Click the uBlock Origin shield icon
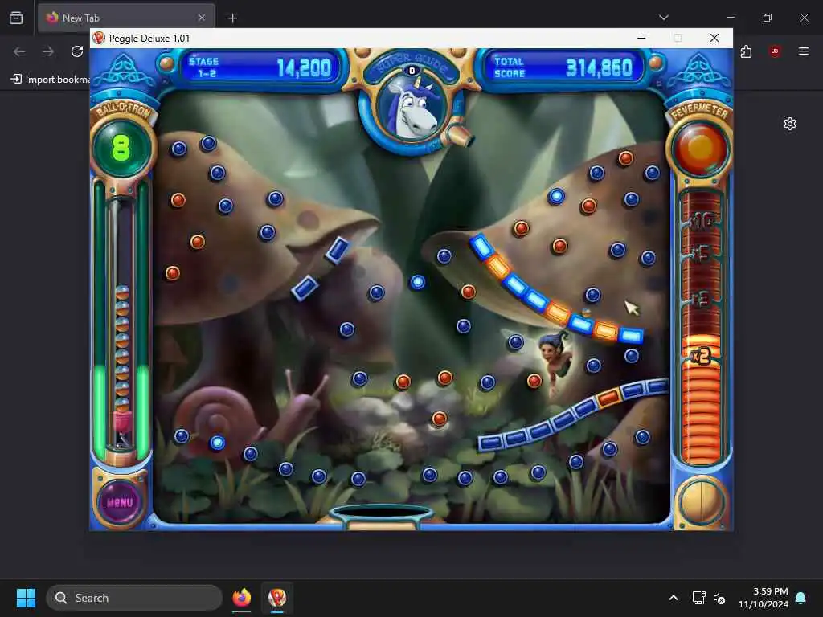 775,51
